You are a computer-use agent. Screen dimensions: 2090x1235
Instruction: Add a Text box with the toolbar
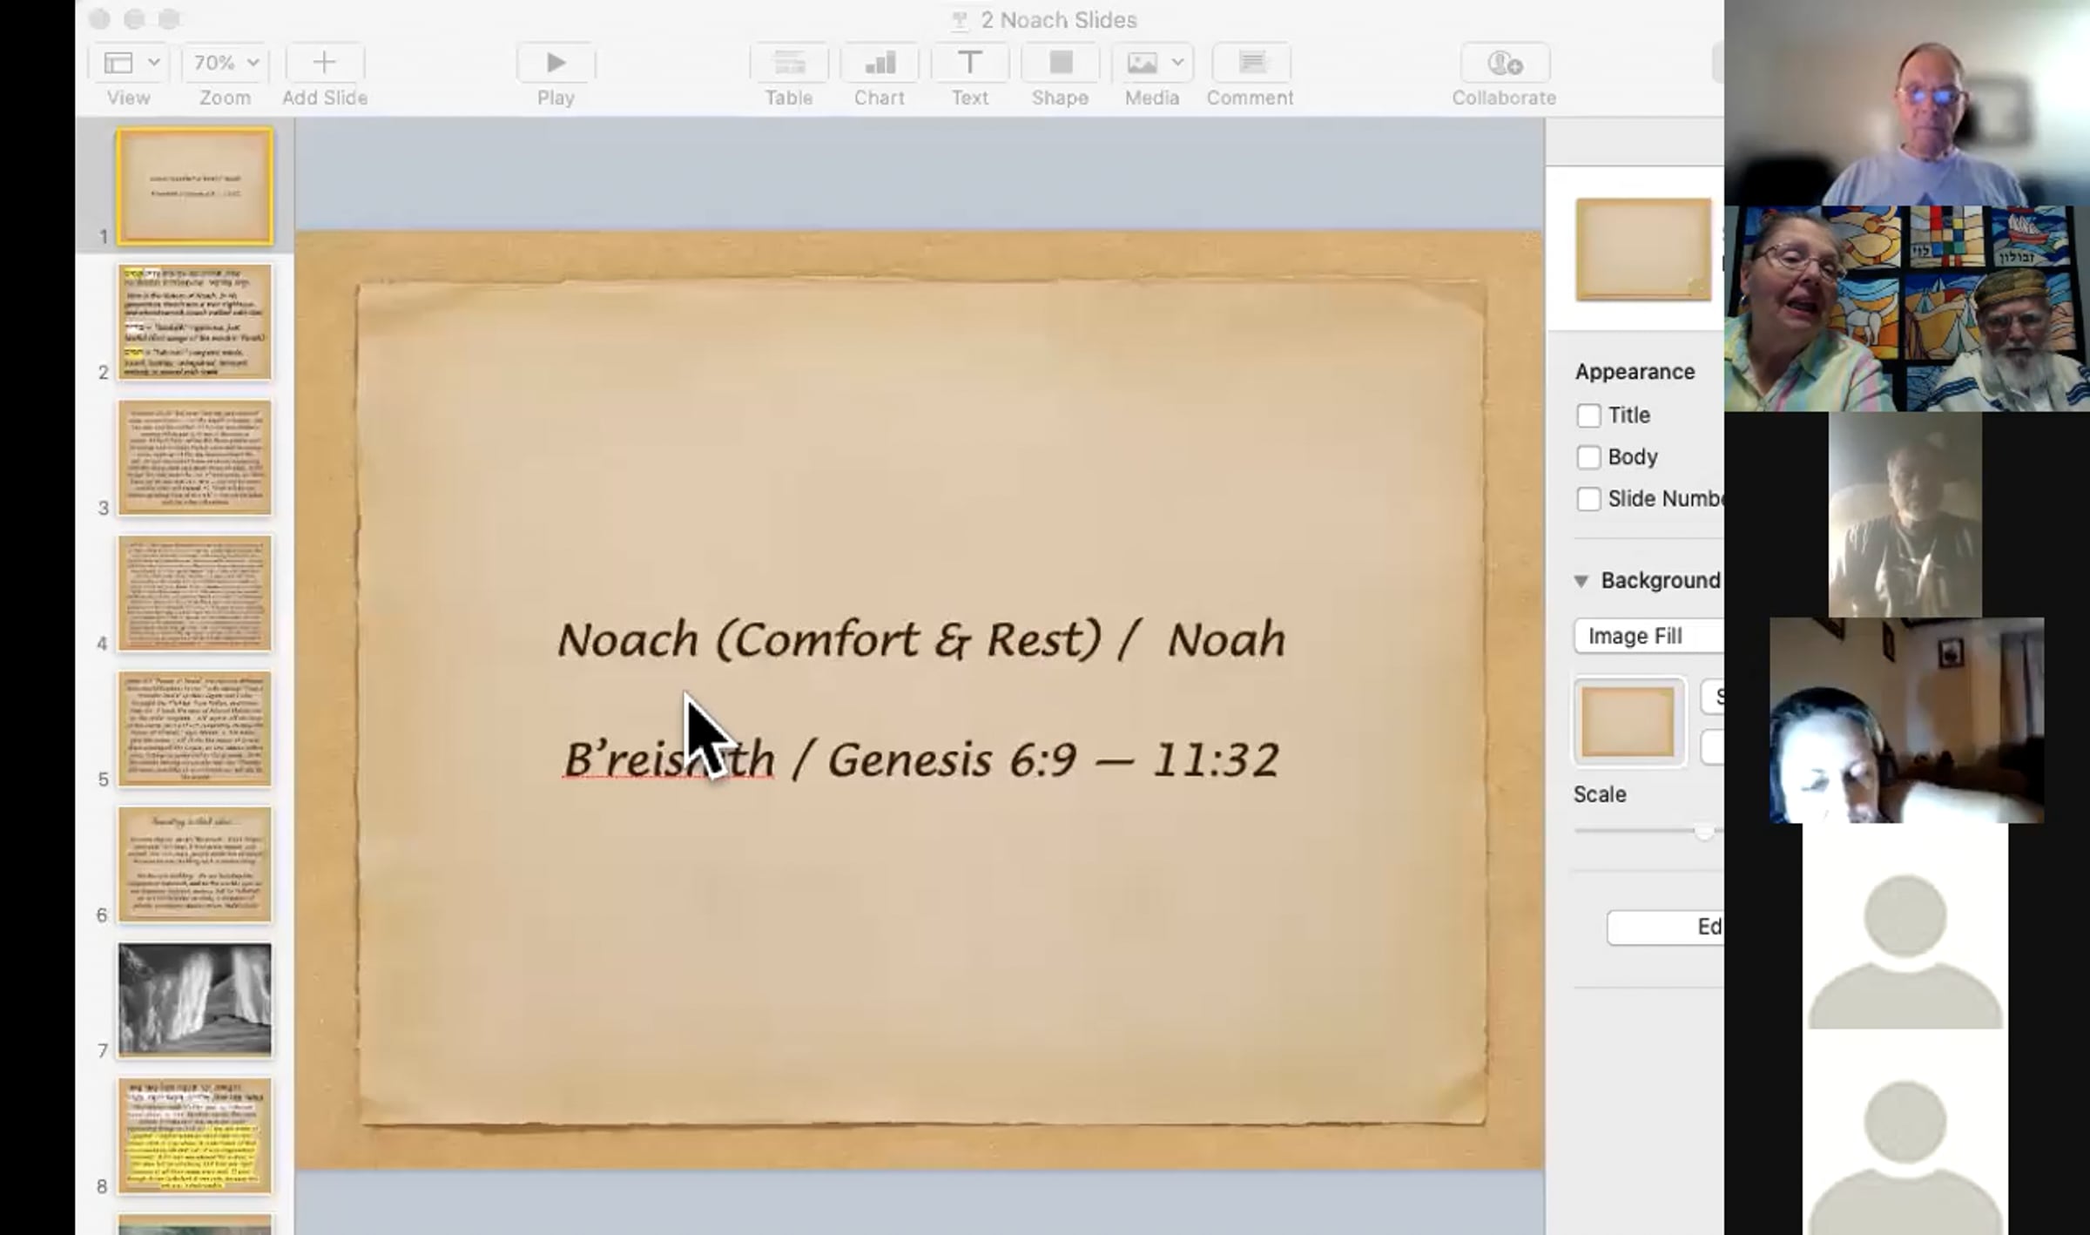[969, 63]
